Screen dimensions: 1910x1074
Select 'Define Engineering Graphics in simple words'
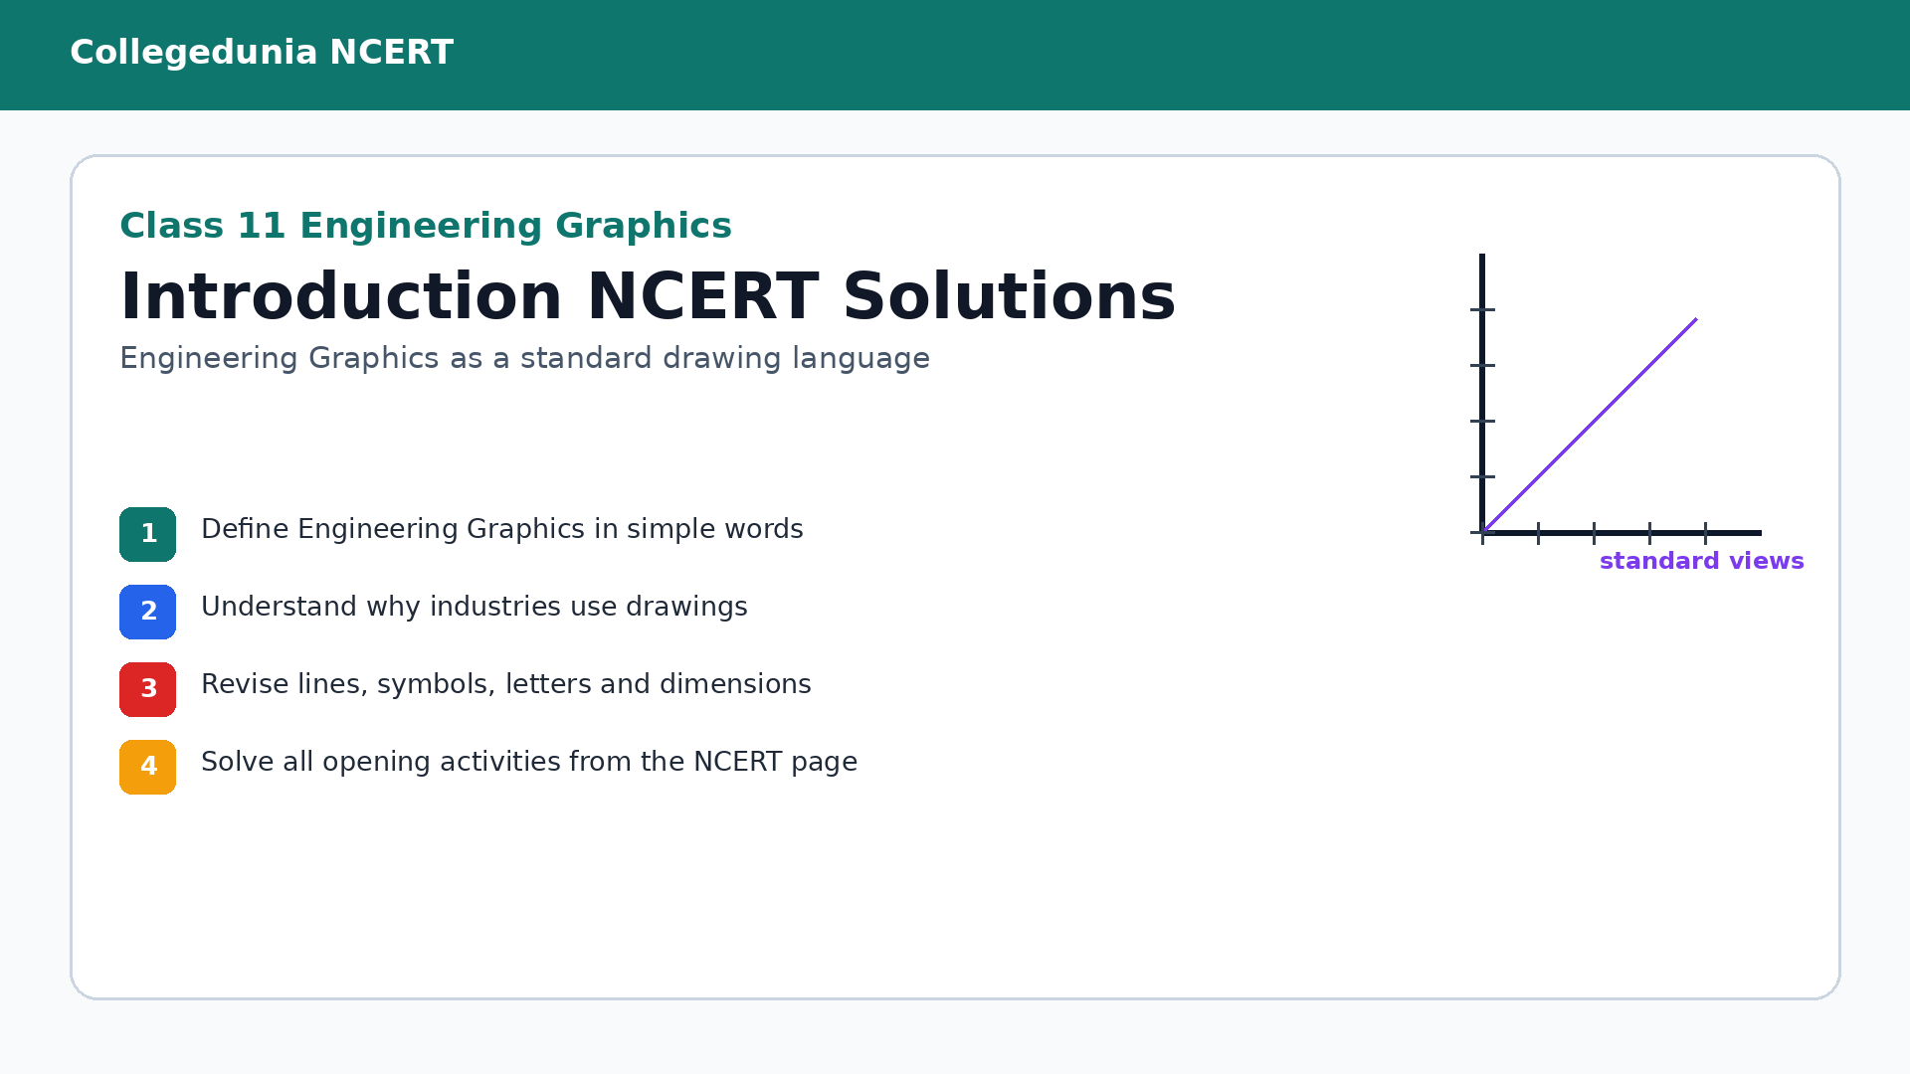coord(502,529)
